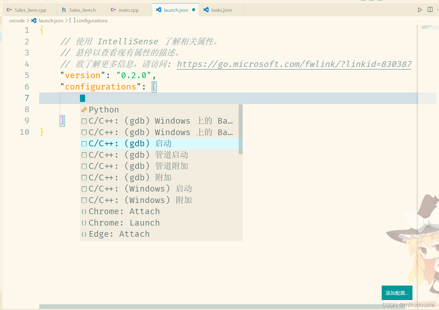The width and height of the screenshot is (439, 310).
Task: Click the "configurations" key text
Action: tap(100, 87)
